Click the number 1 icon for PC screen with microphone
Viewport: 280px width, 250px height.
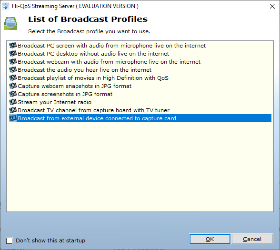click(13, 46)
